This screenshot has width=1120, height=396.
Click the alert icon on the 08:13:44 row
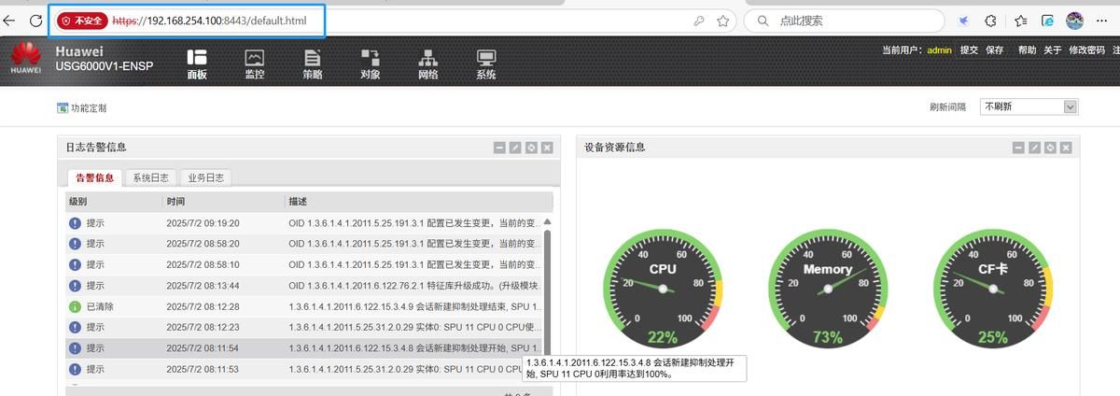[75, 286]
